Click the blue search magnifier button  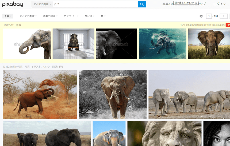tap(142, 4)
